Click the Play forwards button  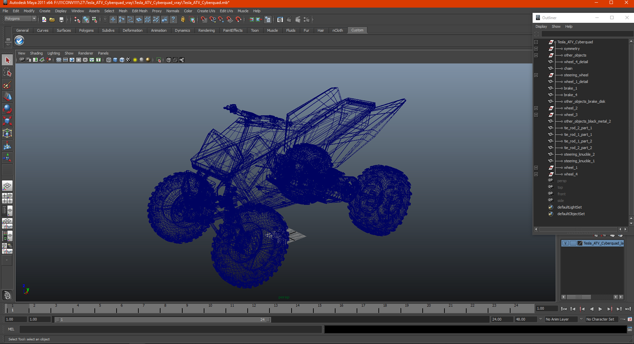coord(600,309)
